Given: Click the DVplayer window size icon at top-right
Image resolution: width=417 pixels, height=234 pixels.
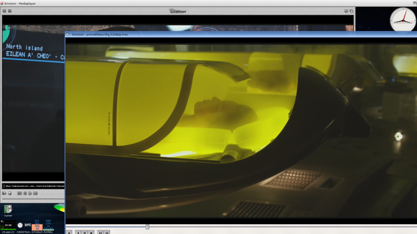Looking at the screenshot, I should coord(346,11).
